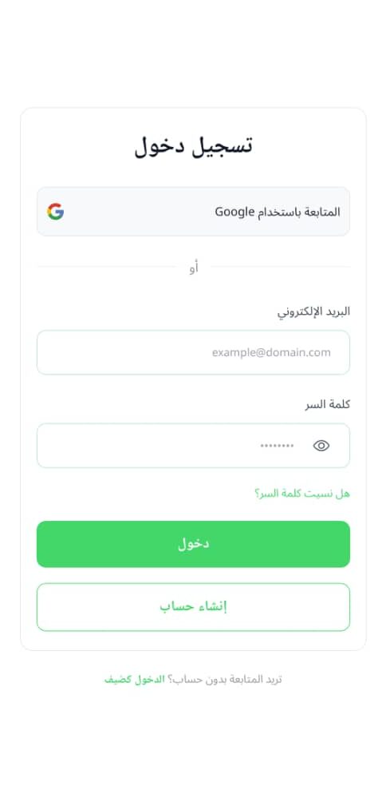Image resolution: width=386 pixels, height=794 pixels.
Task: Open the 'هل نسيت كلمة السر؟' link
Action: (302, 493)
